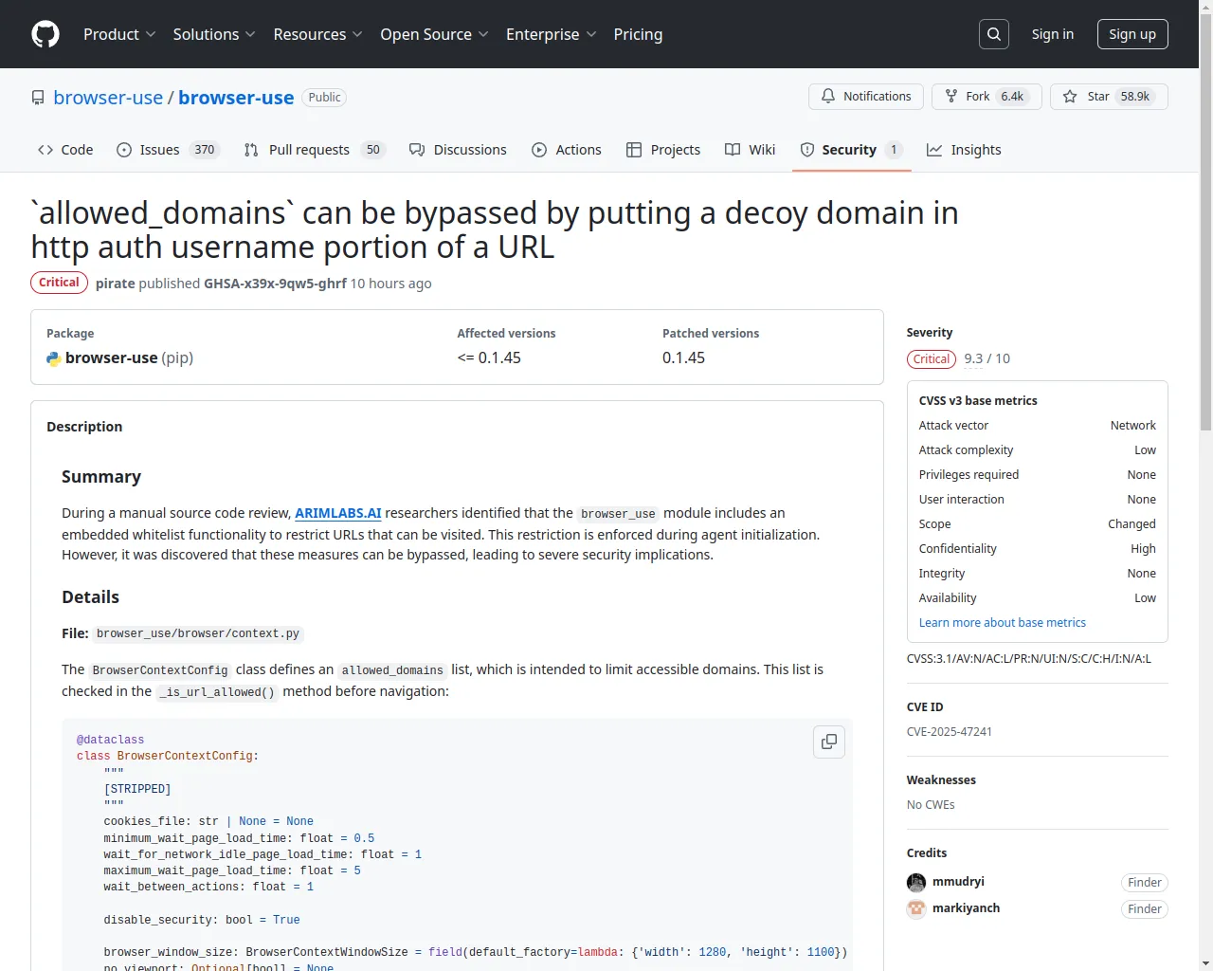Switch to the Discussions tab
This screenshot has width=1213, height=971.
coord(458,150)
